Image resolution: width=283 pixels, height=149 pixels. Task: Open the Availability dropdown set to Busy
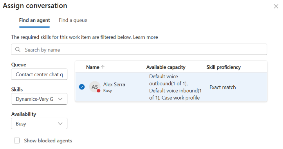click(39, 124)
